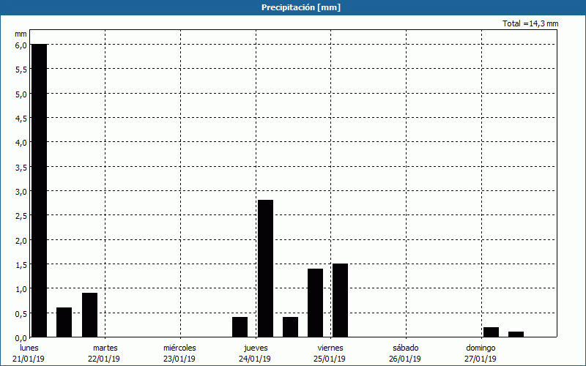
Task: Click the viernes axis label
Action: [330, 348]
